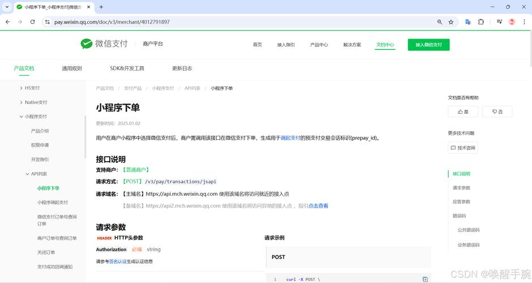Open 技术咨询 support button
The height and width of the screenshot is (283, 532).
pos(463,148)
